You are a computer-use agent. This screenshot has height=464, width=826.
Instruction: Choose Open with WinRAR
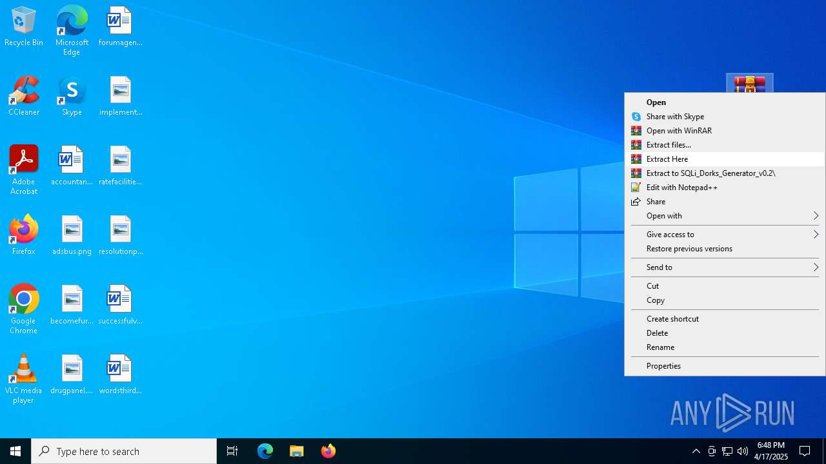[x=725, y=131]
